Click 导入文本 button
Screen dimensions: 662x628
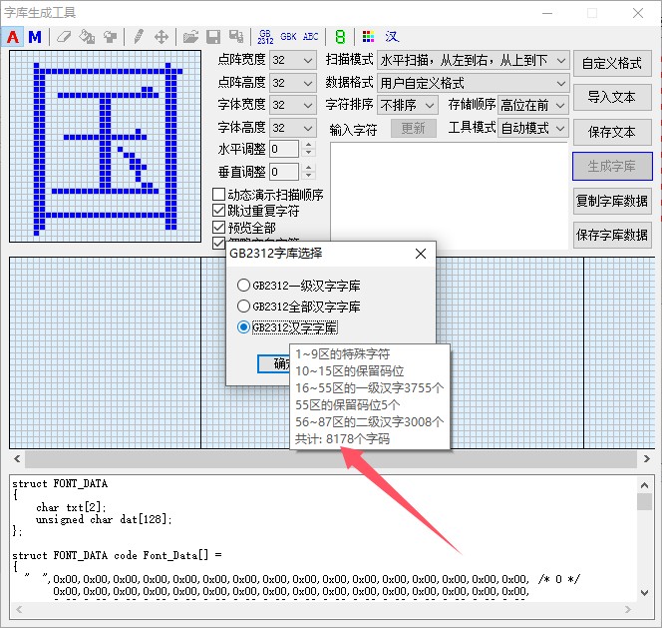pyautogui.click(x=612, y=97)
